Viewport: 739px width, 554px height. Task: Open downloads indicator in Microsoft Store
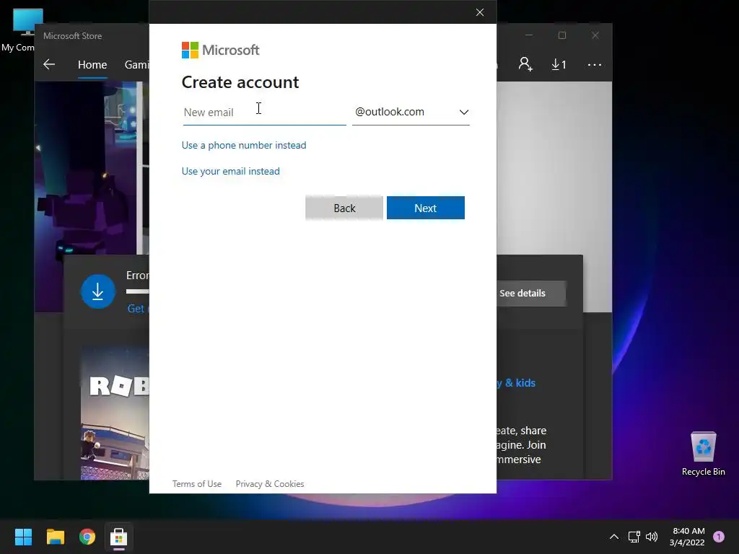(x=559, y=64)
